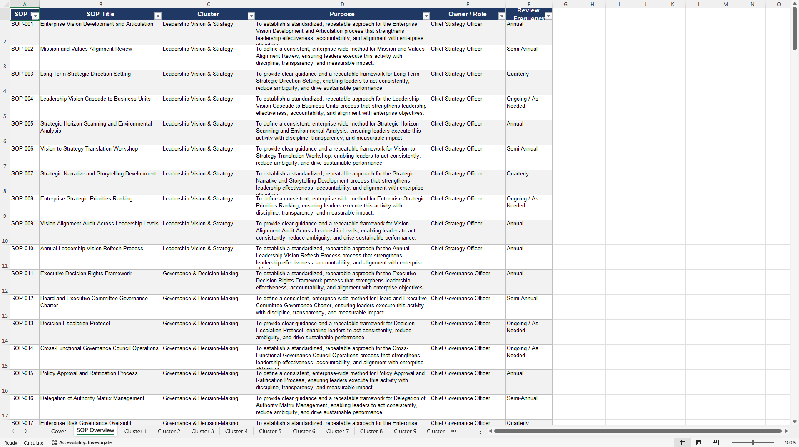Viewport: 799px width, 447px height.
Task: Add a new sheet with plus icon
Action: [467, 431]
